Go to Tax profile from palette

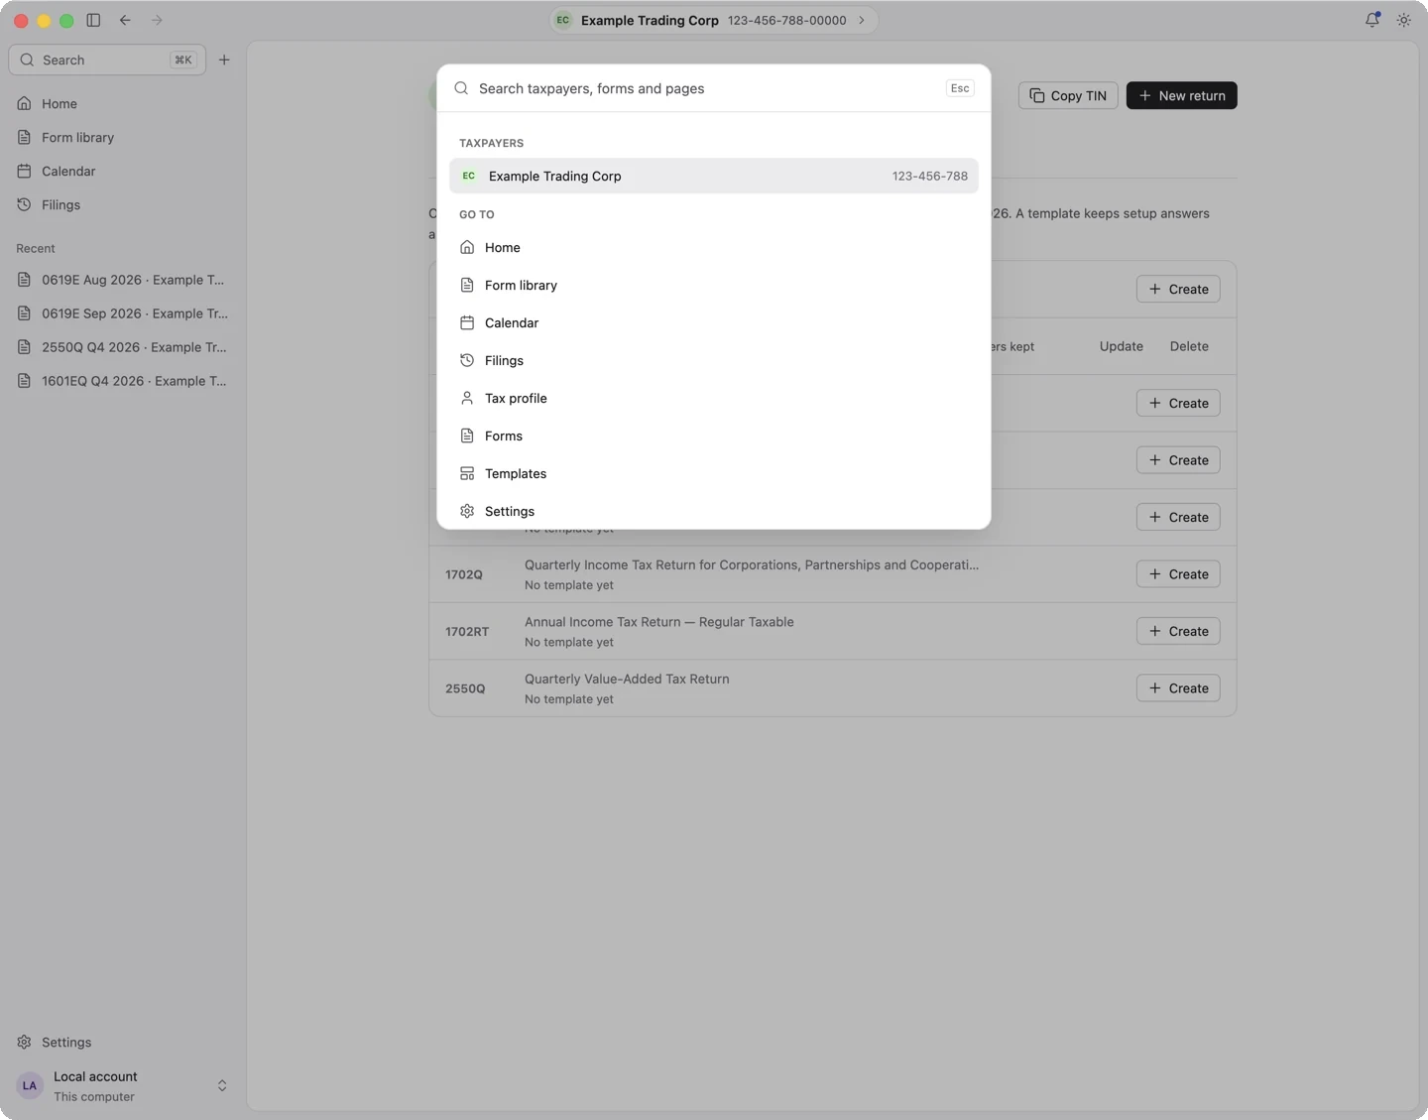coord(714,398)
